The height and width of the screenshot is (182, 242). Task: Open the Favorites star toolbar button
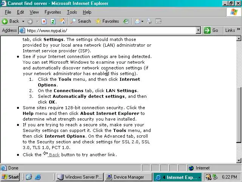107,21
